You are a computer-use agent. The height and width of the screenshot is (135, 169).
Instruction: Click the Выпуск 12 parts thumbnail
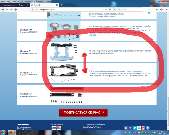click(x=64, y=73)
